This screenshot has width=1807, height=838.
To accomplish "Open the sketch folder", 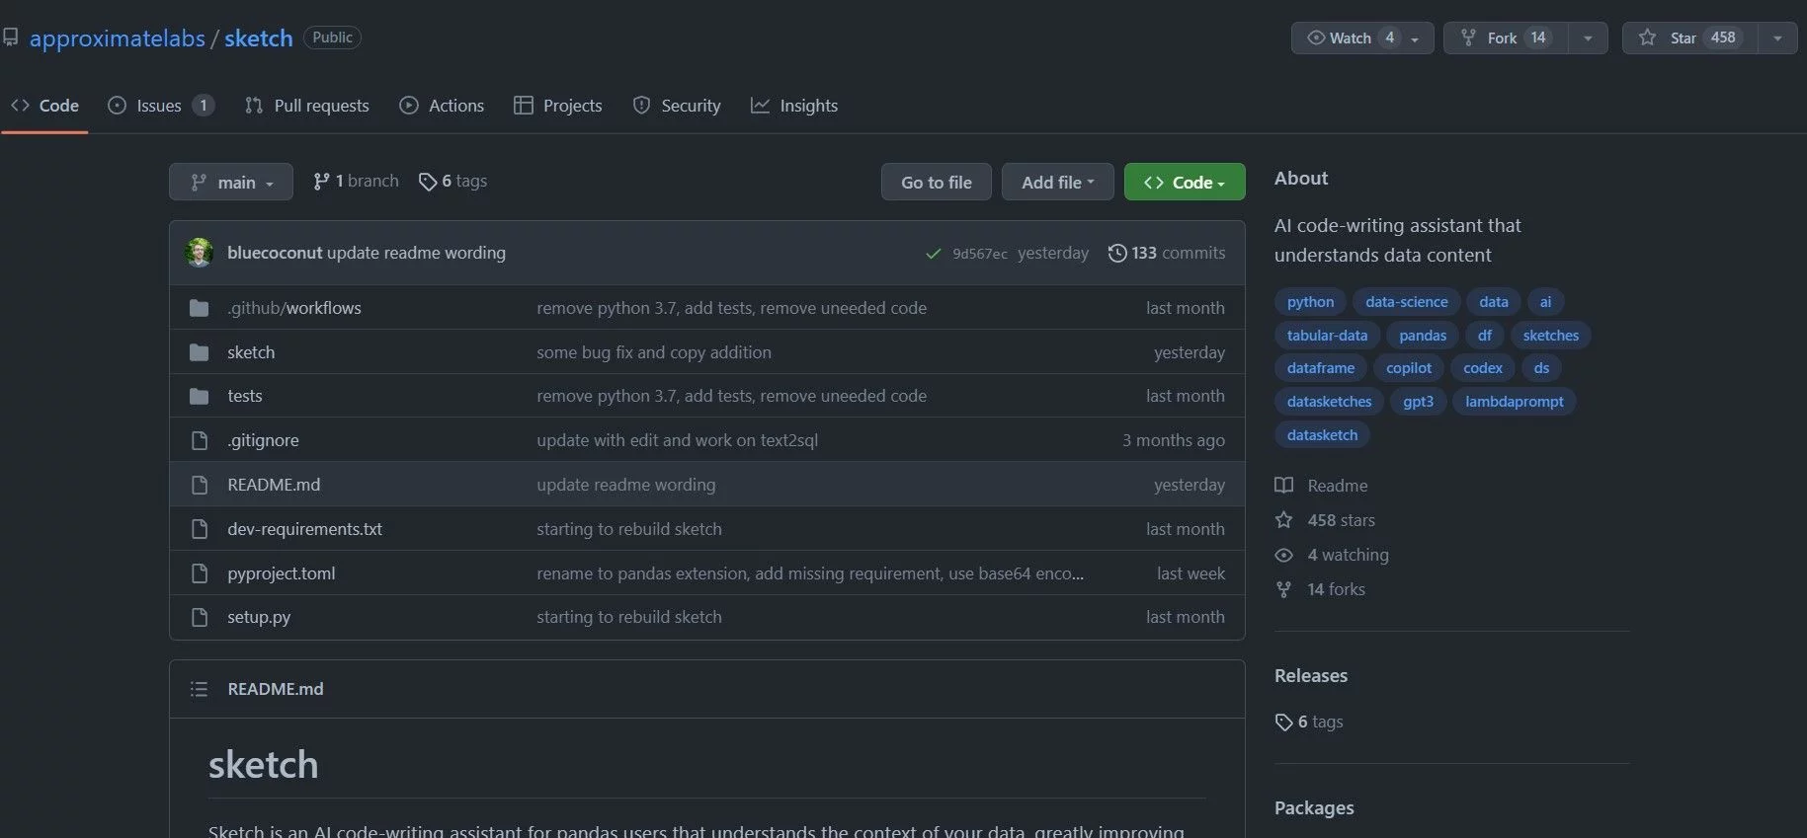I will (251, 352).
